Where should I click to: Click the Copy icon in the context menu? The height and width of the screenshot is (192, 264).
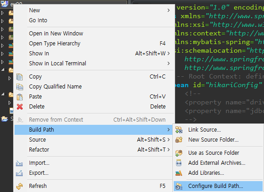[x=20, y=77]
